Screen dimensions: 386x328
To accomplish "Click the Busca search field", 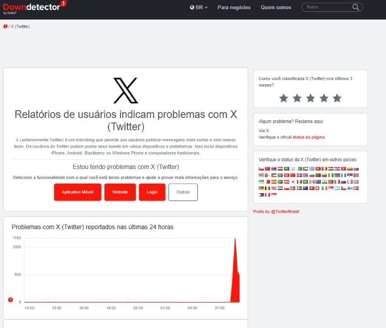I will click(332, 7).
